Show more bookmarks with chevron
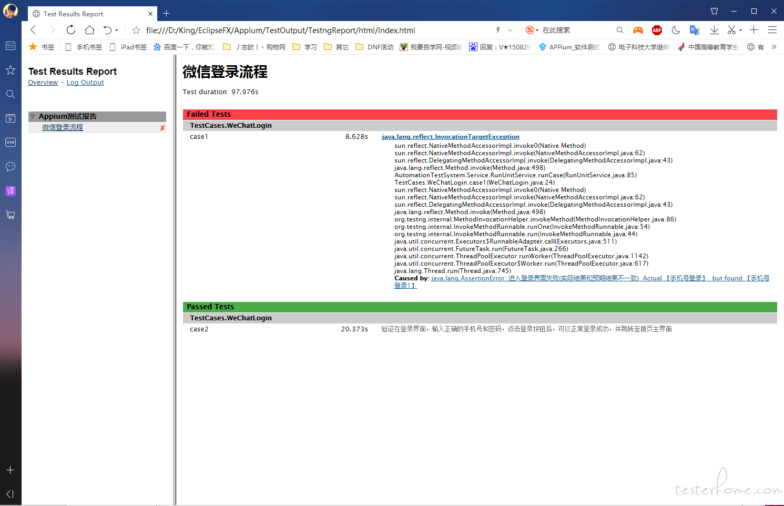Screen dimensions: 784x506 (774, 47)
